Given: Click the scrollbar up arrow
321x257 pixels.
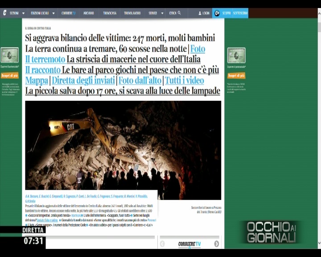Looking at the screenshot, I should pos(319,13).
